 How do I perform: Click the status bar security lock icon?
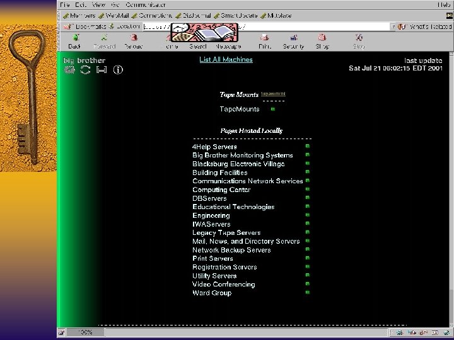tap(62, 332)
